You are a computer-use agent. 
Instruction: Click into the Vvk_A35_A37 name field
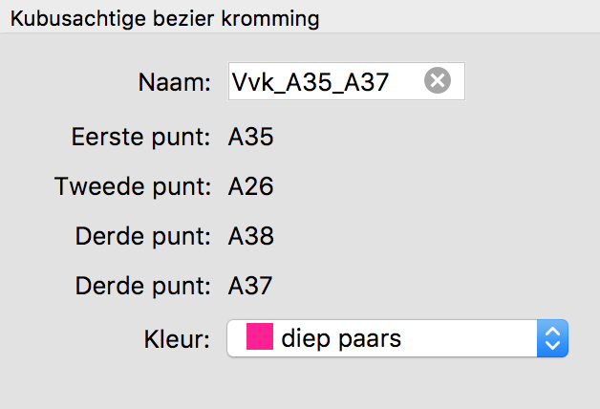346,81
